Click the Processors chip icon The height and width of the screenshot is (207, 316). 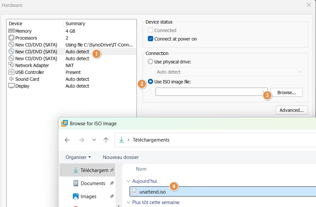click(x=12, y=38)
